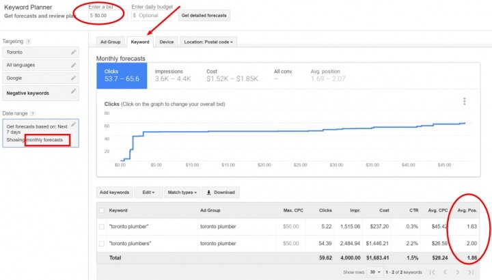Open the chart three-dot options menu
The image size is (492, 280).
[465, 101]
